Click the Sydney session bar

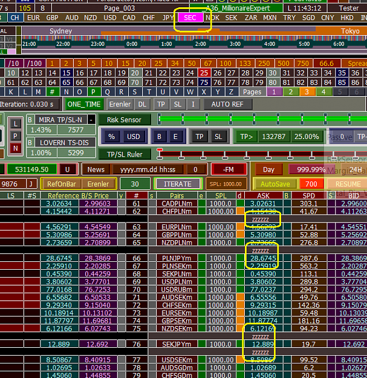tap(61, 31)
